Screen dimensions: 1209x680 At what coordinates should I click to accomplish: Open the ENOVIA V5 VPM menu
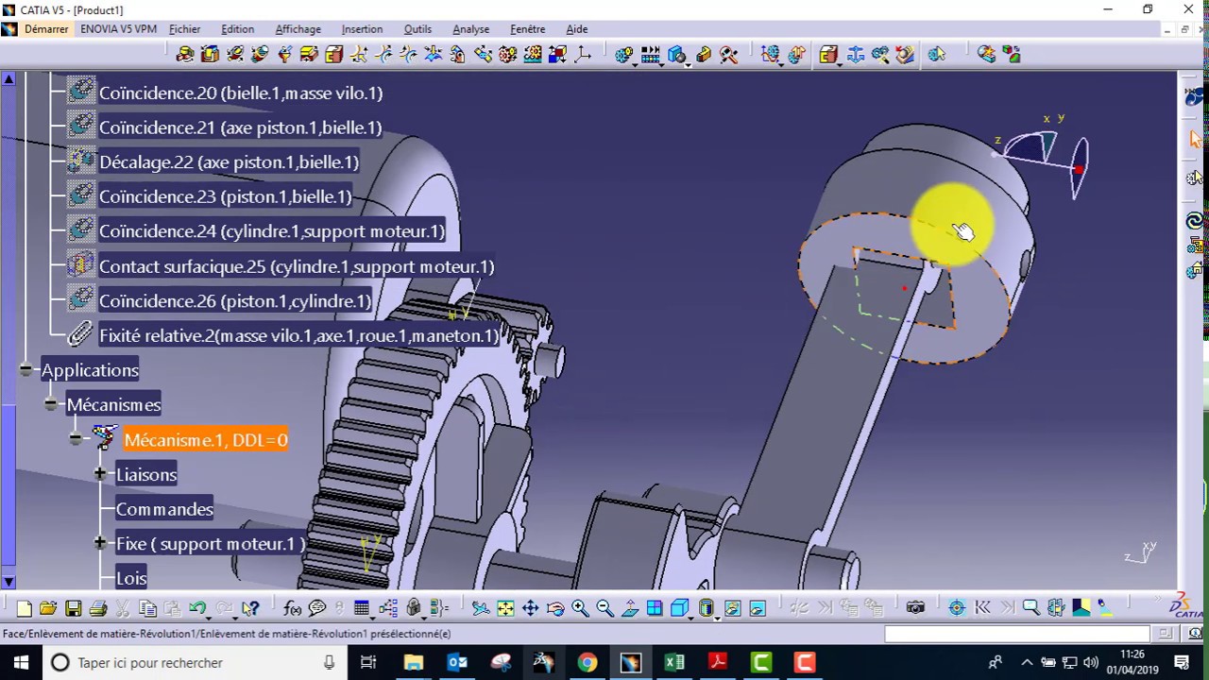[119, 29]
